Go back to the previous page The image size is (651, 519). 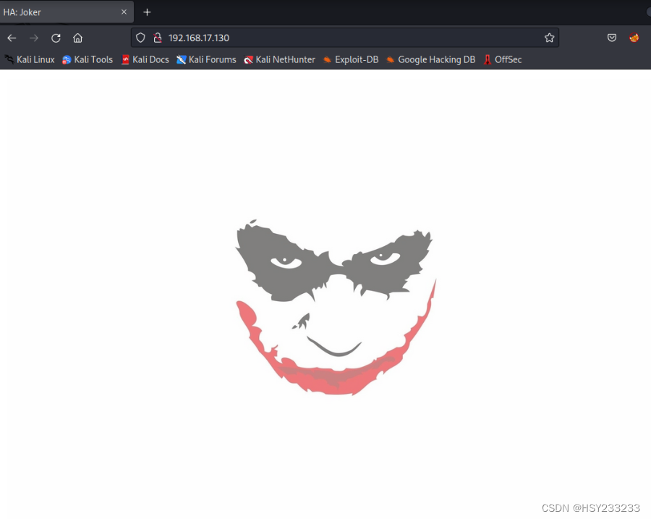tap(12, 38)
